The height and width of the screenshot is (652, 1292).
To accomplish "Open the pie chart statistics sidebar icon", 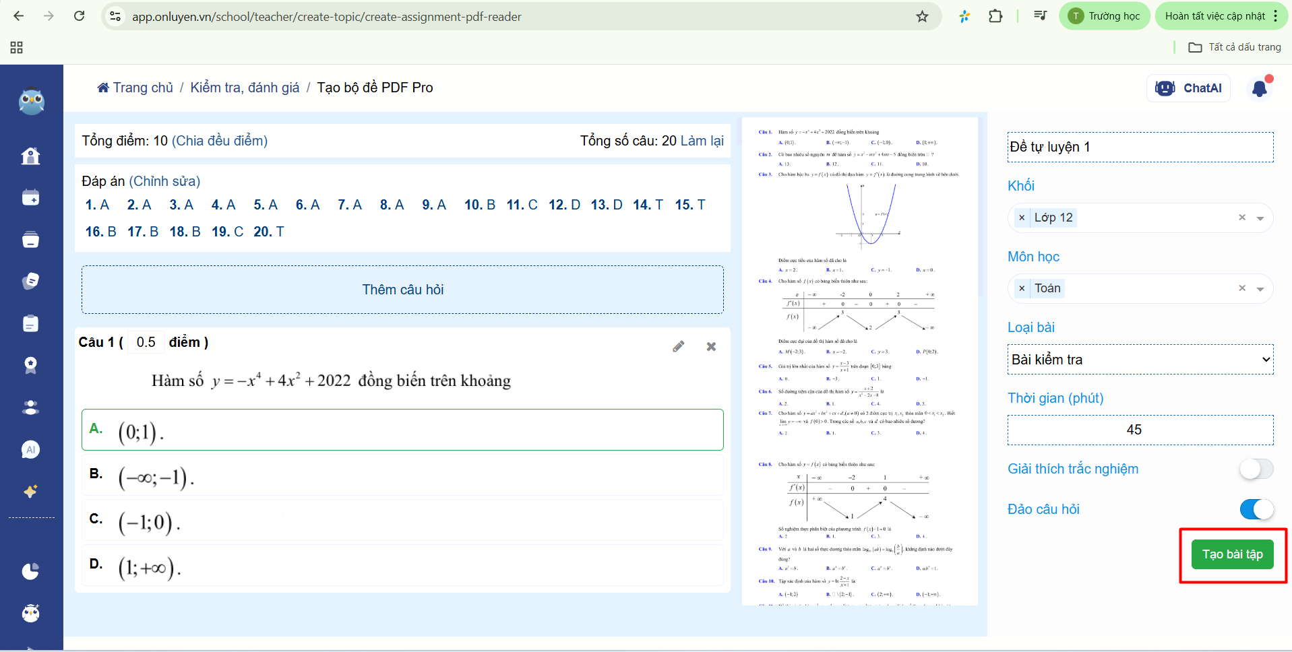I will click(x=30, y=571).
